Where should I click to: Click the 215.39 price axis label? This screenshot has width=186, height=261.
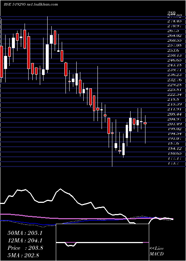[174, 104]
